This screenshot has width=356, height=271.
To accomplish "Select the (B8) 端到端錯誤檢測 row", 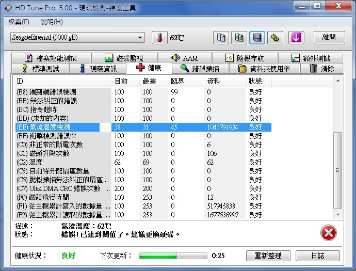I will point(142,92).
